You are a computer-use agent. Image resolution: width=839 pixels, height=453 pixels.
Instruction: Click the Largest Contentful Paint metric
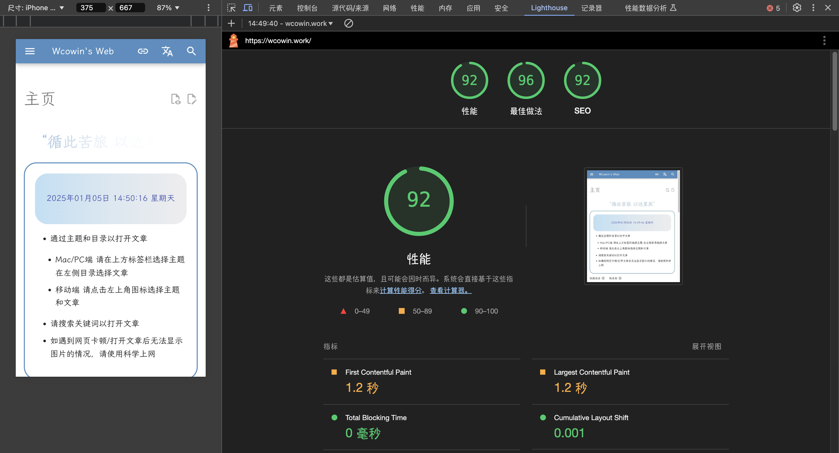(x=630, y=382)
